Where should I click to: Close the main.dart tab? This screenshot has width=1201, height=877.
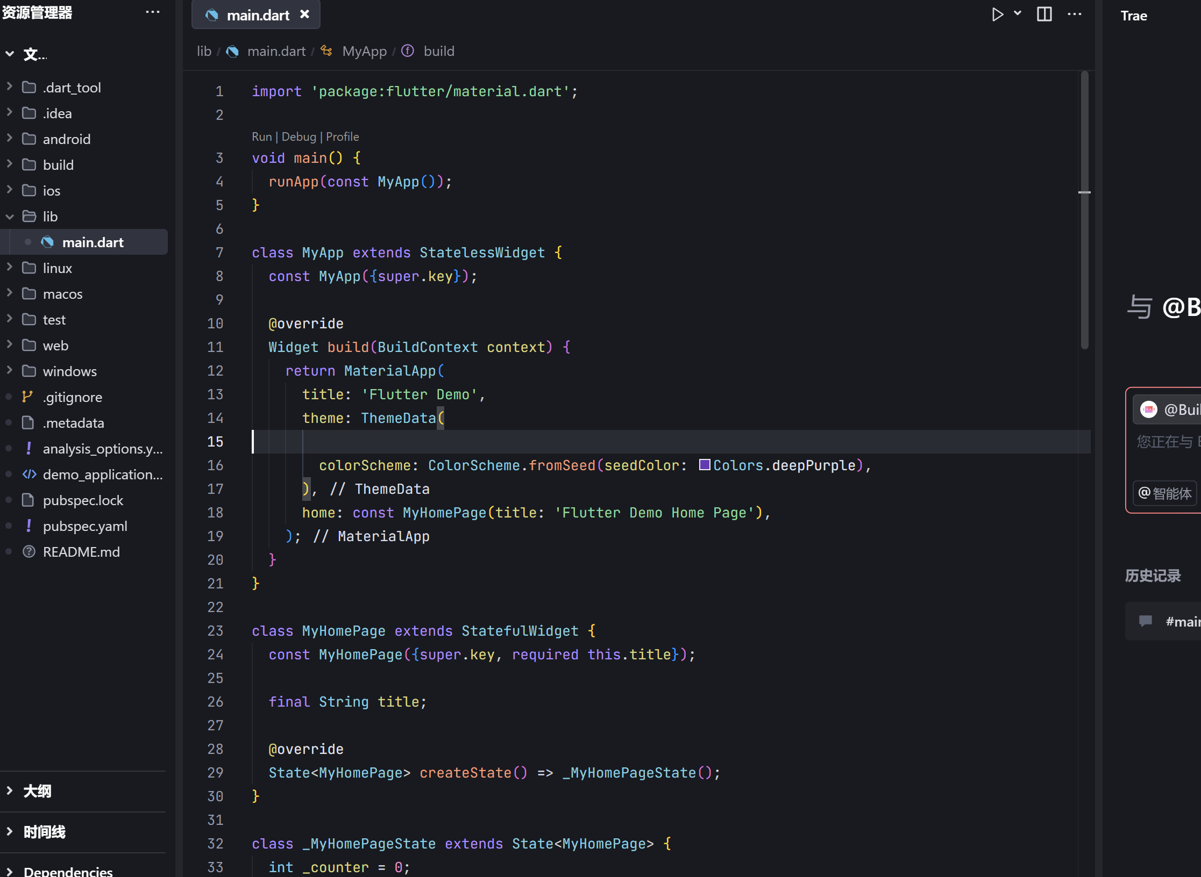tap(304, 15)
